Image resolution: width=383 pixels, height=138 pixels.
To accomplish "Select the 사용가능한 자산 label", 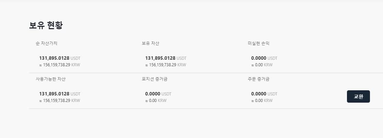I will 51,79.
